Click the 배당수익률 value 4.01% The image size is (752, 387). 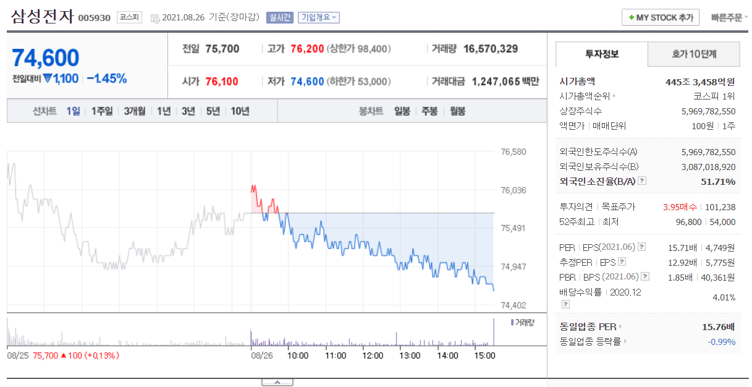[724, 297]
